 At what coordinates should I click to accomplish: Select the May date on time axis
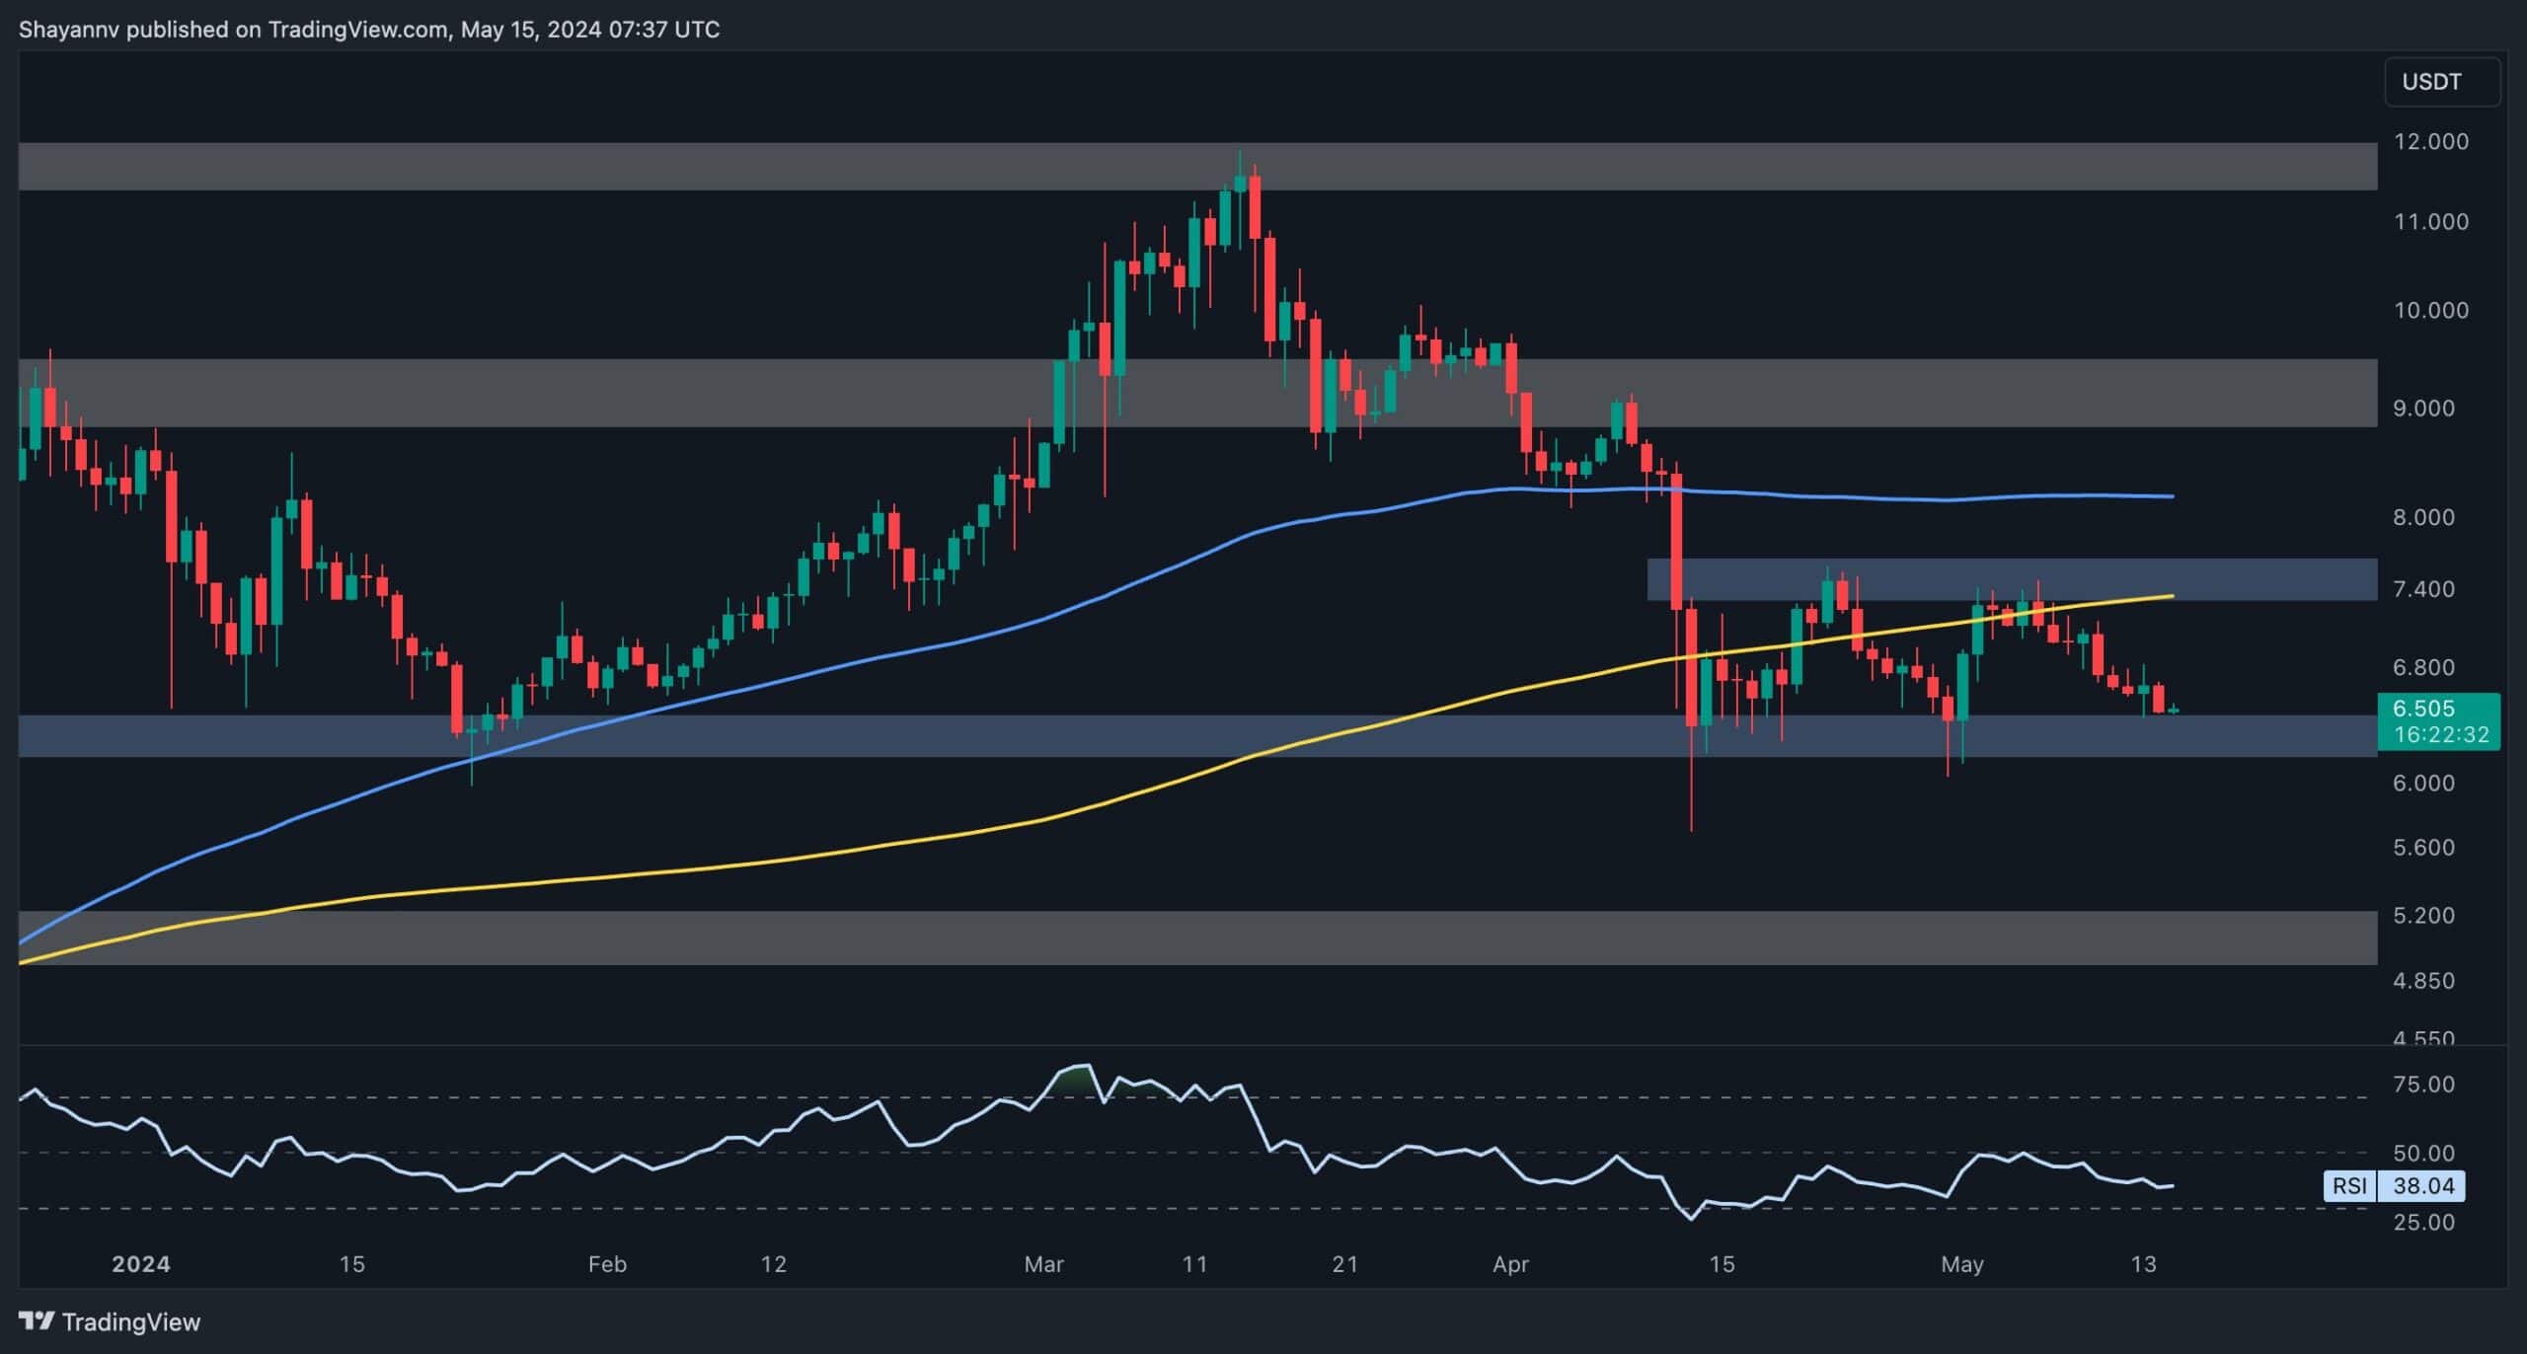click(x=1961, y=1264)
